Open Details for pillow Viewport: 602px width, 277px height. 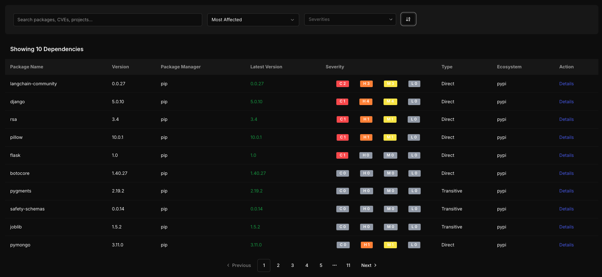point(566,137)
